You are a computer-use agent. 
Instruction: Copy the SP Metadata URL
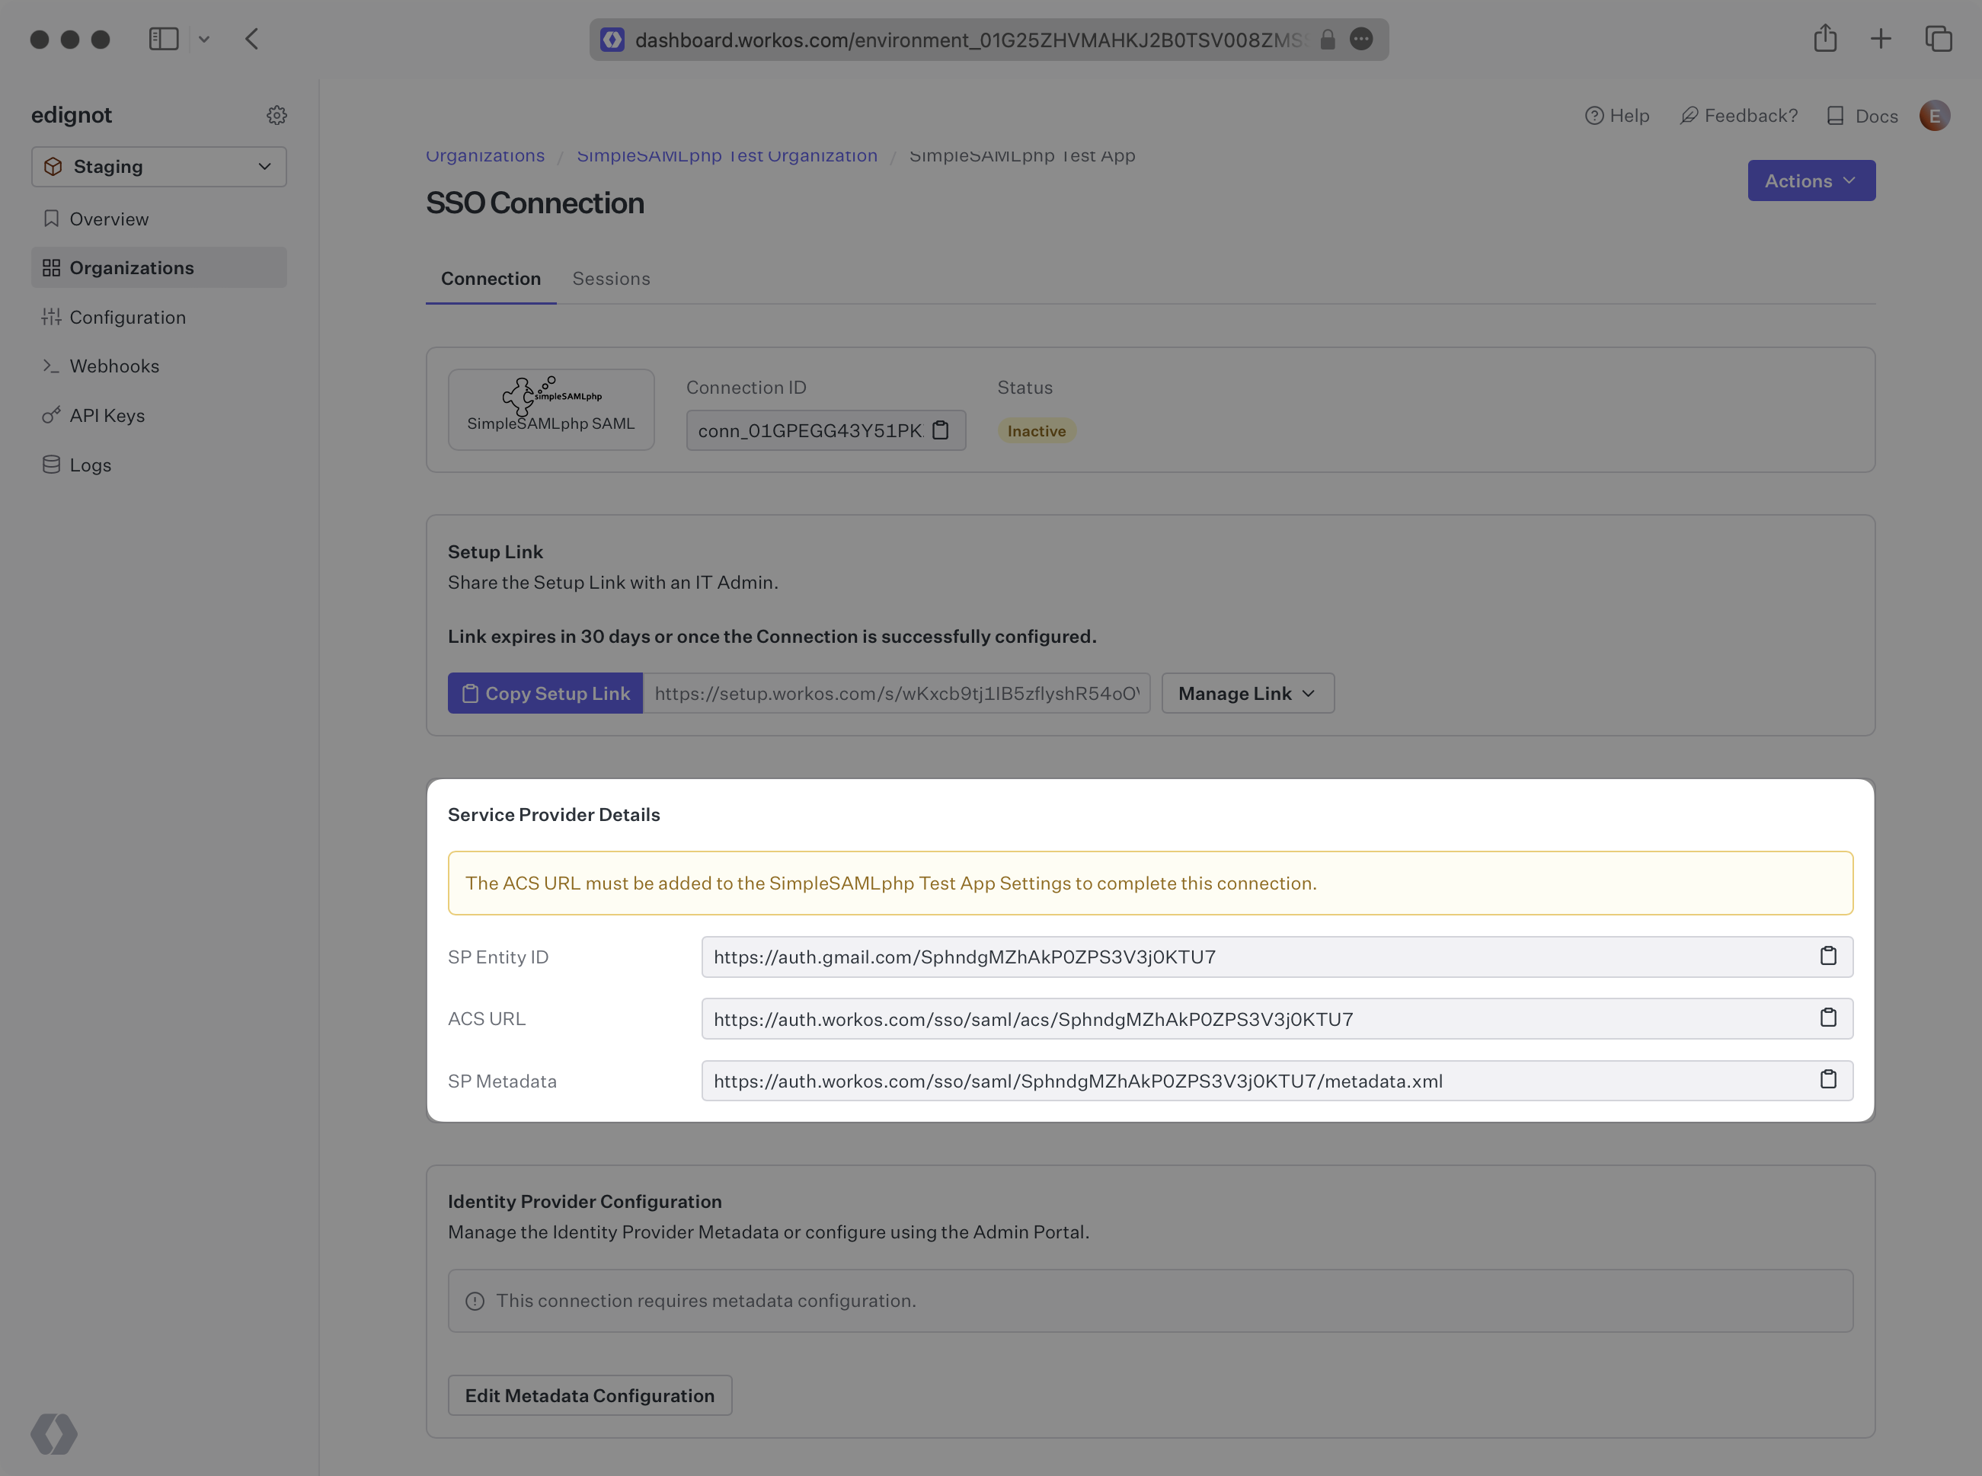[x=1827, y=1080]
